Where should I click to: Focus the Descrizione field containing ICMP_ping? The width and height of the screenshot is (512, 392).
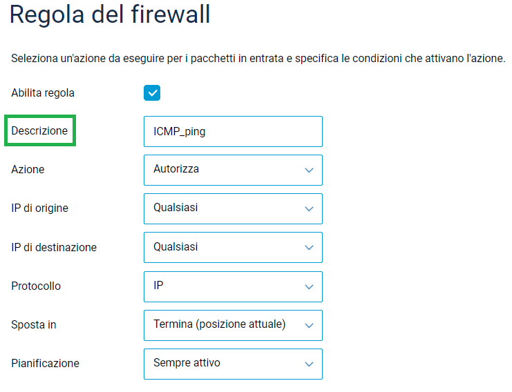(233, 131)
